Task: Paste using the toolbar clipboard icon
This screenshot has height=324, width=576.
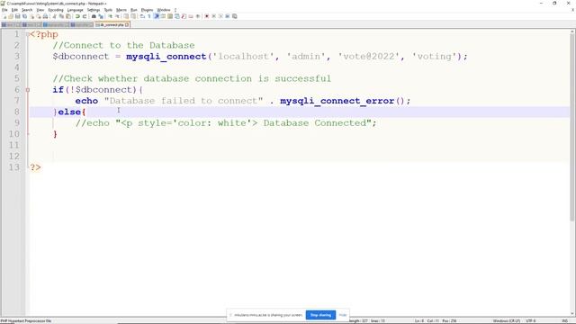Action: click(x=68, y=16)
